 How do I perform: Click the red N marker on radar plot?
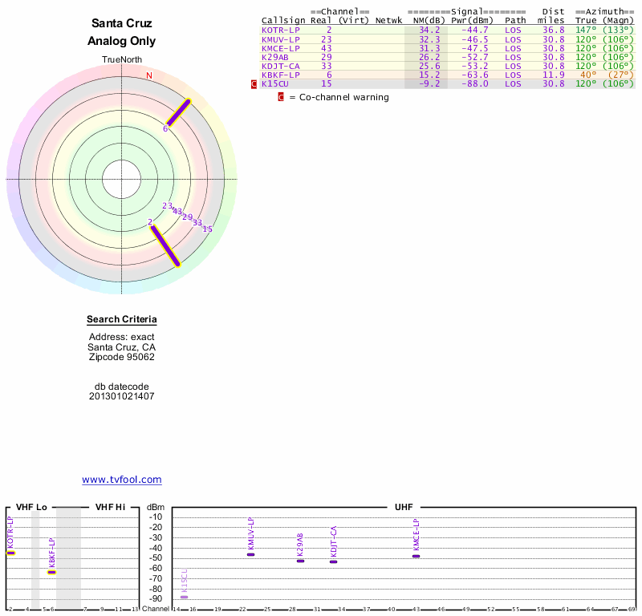point(148,75)
